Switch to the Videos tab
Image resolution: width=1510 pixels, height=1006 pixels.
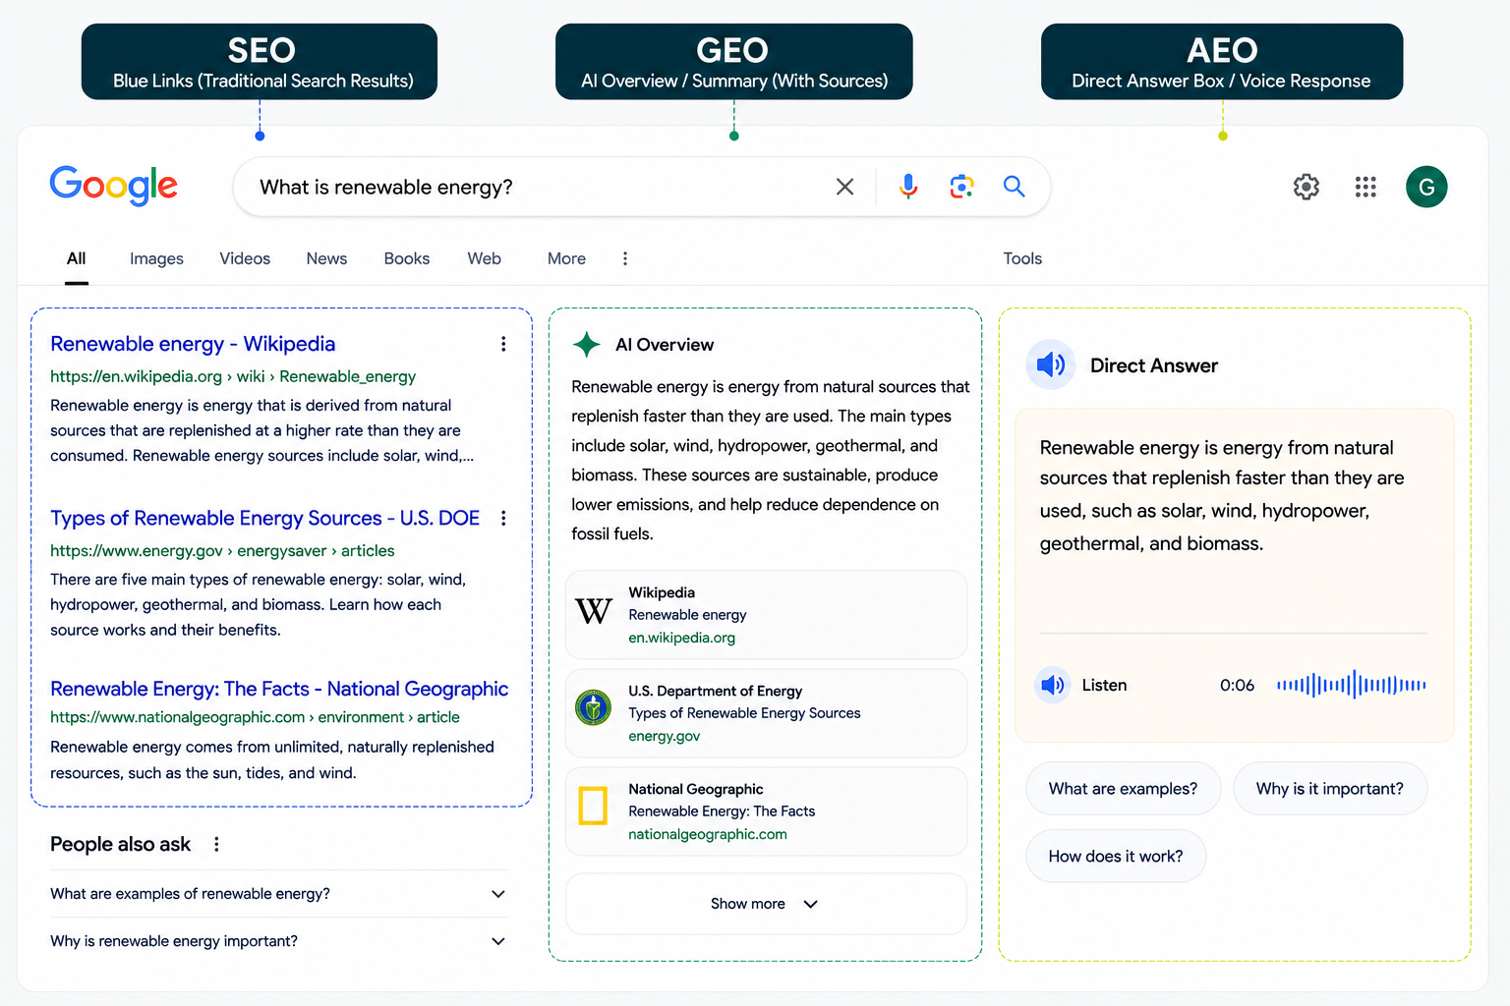point(245,258)
